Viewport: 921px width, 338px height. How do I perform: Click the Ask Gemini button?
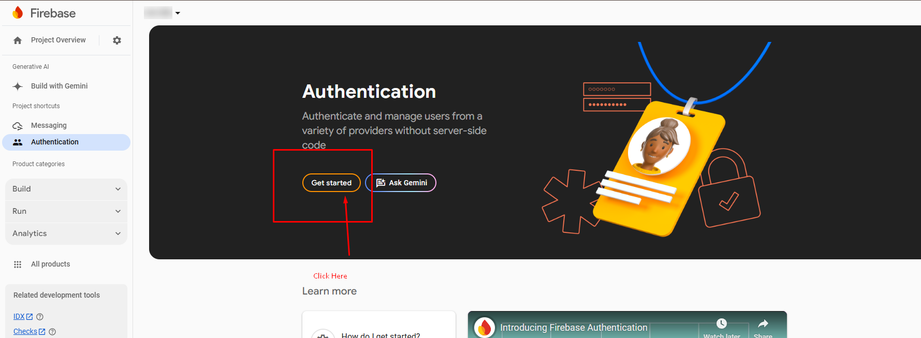(x=401, y=183)
